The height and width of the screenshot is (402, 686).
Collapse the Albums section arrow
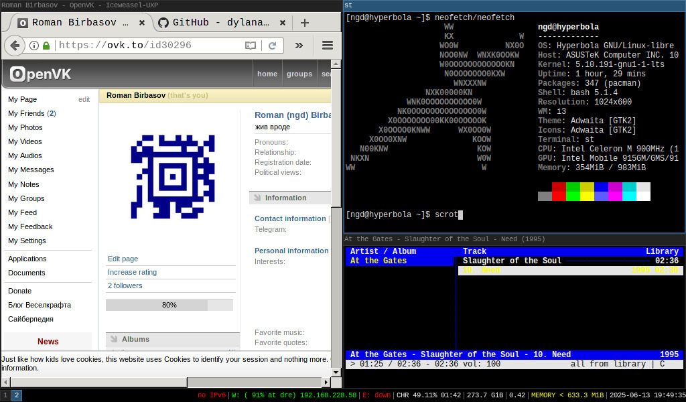coord(113,339)
